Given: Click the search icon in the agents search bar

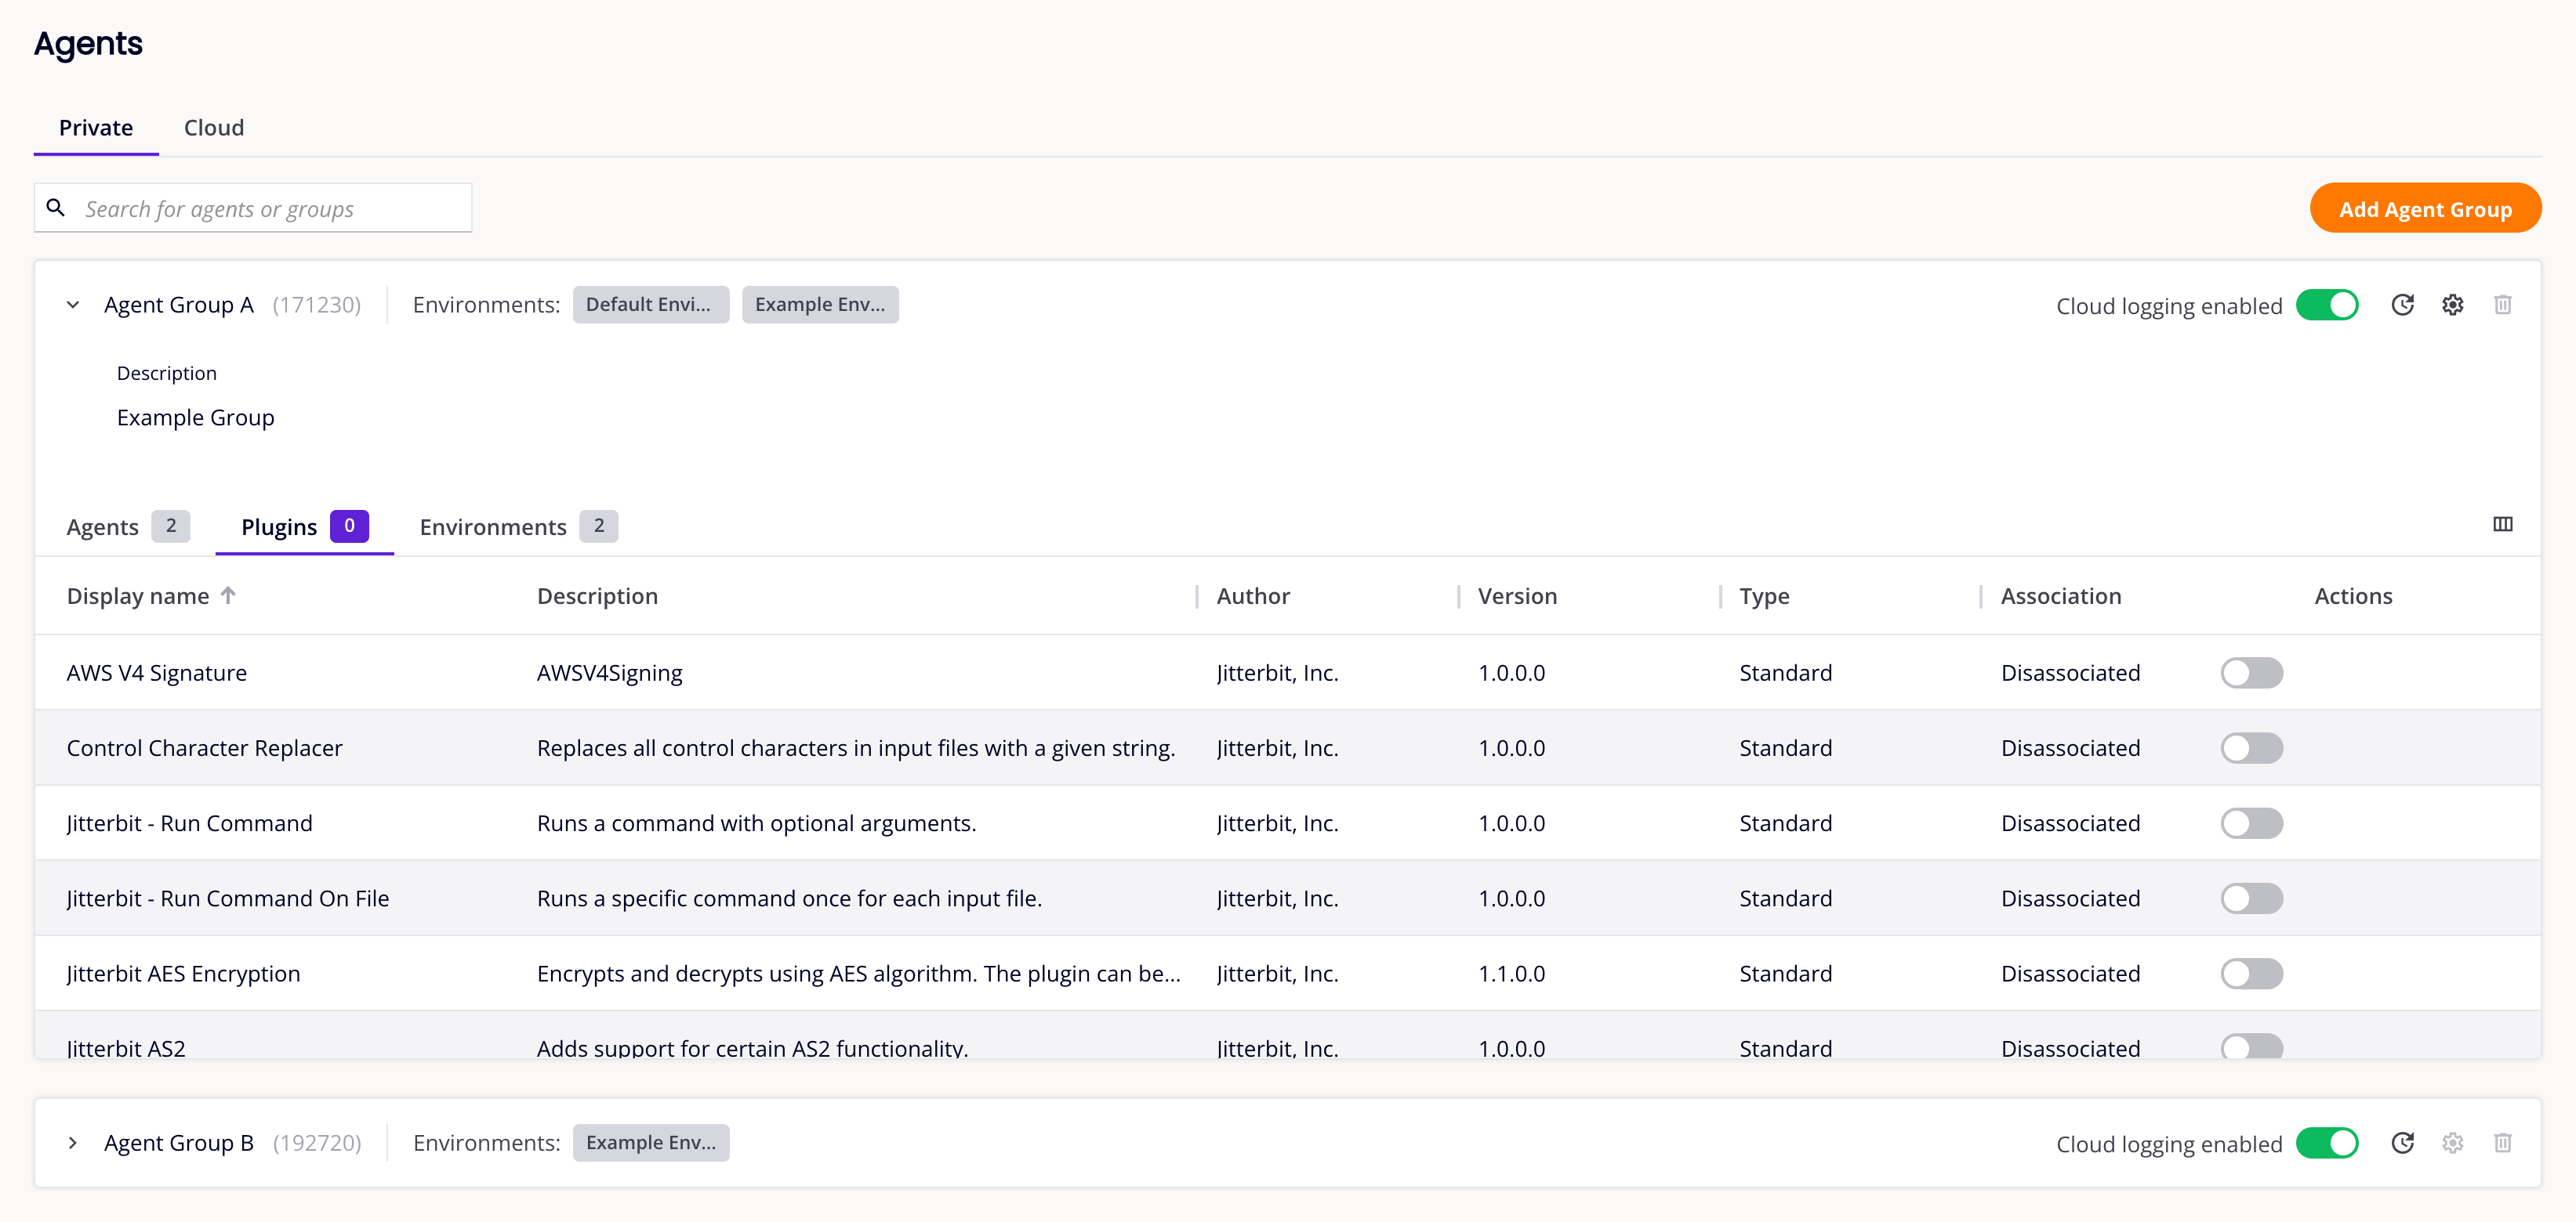Looking at the screenshot, I should coord(56,208).
